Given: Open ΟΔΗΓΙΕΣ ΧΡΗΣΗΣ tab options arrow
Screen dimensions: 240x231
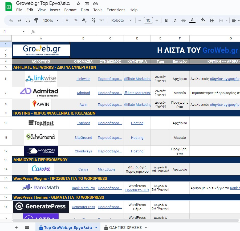Looking at the screenshot, I should (146, 228).
